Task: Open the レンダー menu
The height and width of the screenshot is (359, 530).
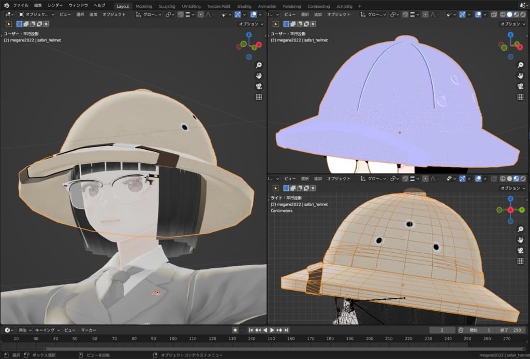Action: (55, 6)
